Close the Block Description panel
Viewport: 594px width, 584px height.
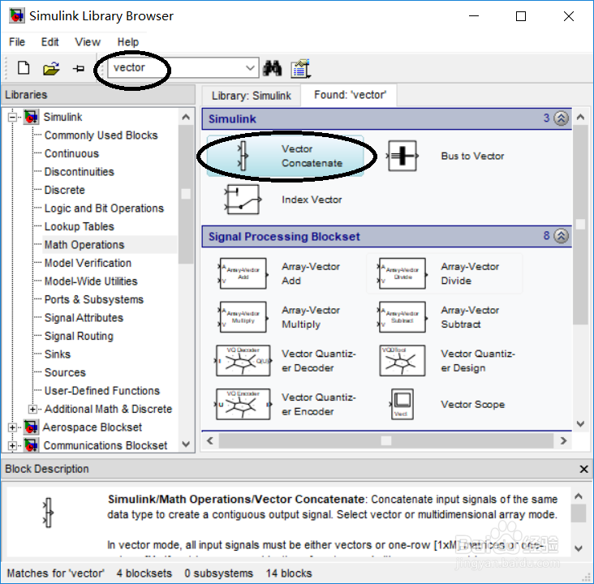[x=583, y=470]
